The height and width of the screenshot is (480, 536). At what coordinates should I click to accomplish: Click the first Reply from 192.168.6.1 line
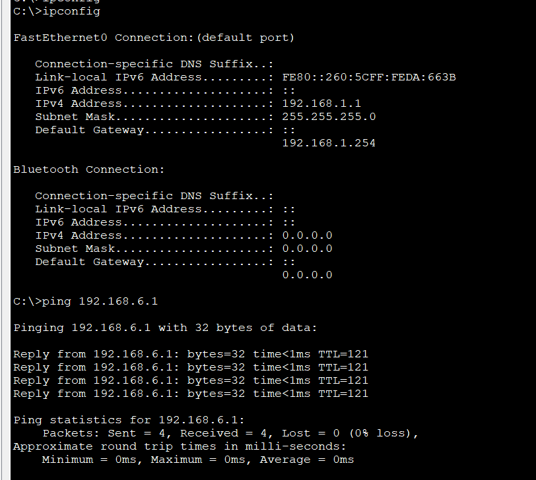point(190,354)
